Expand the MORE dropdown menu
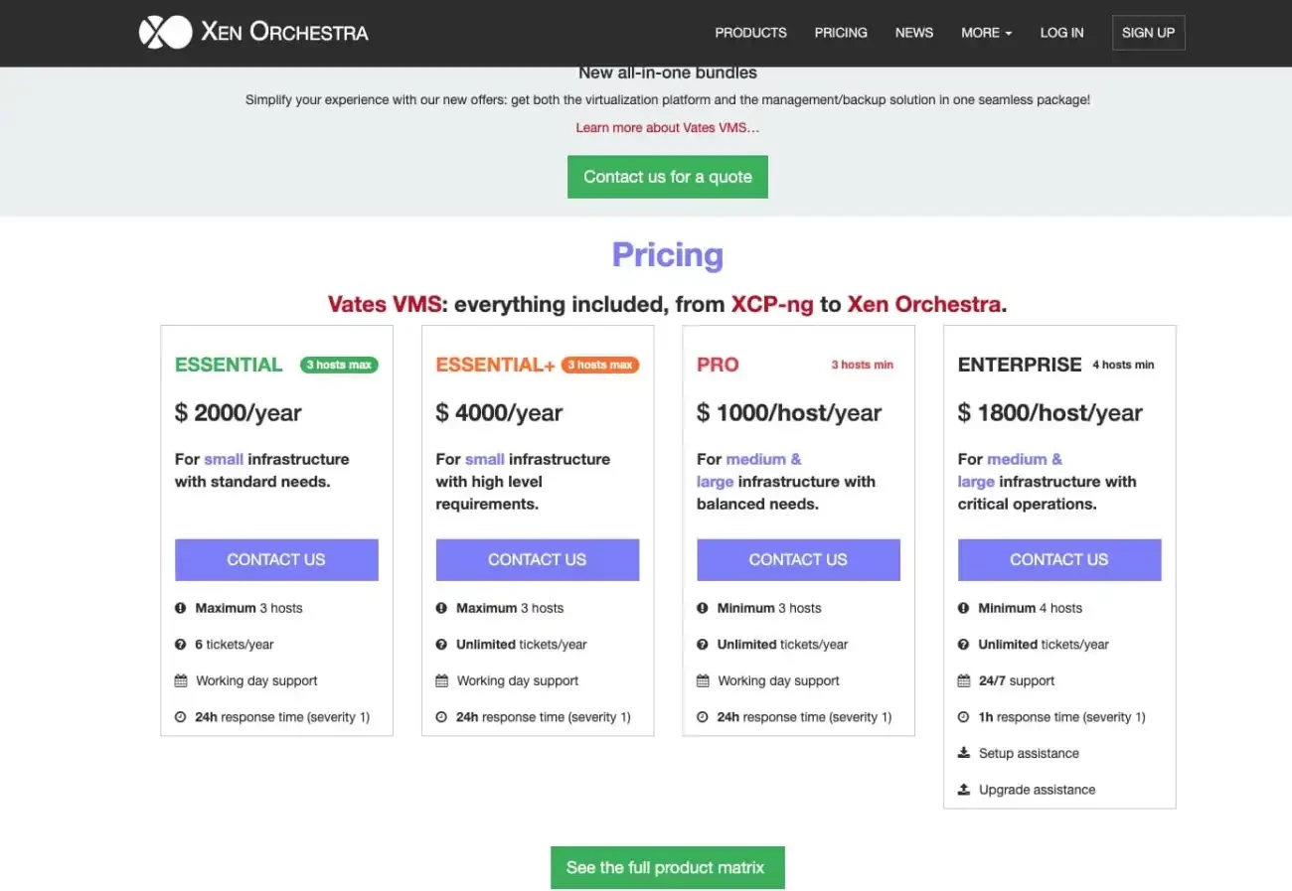This screenshot has width=1292, height=891. pyautogui.click(x=987, y=33)
